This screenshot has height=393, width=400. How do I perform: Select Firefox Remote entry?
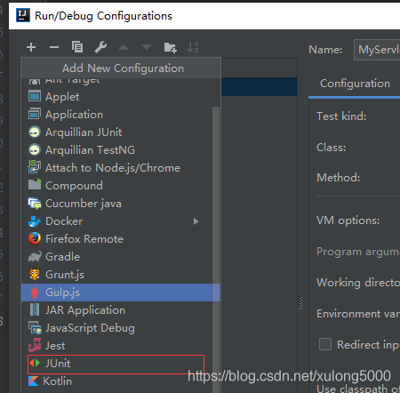116,239
